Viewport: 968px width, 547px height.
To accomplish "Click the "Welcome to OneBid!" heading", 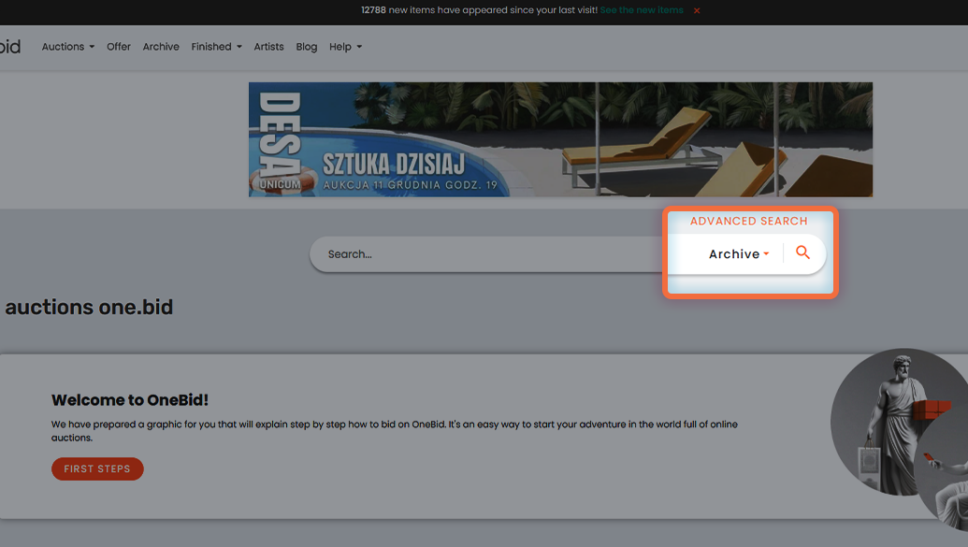I will pyautogui.click(x=130, y=400).
